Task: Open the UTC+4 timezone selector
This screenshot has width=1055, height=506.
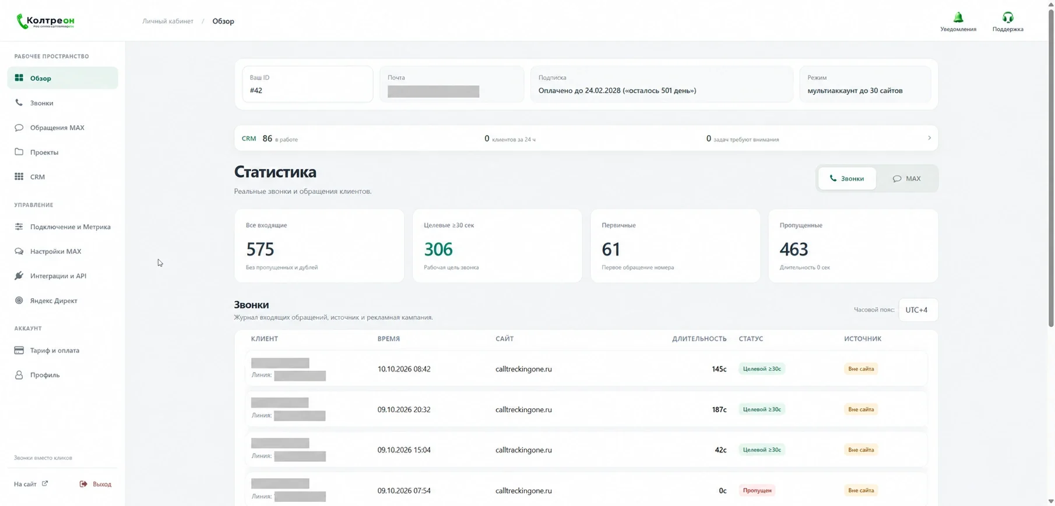Action: point(918,310)
